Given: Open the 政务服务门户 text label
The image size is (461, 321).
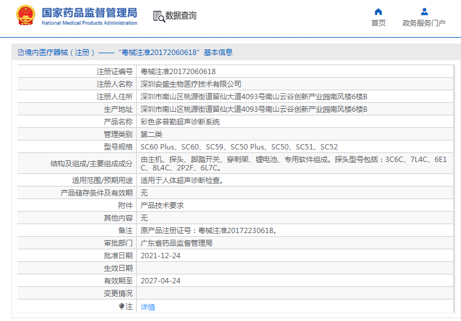Looking at the screenshot, I should [424, 23].
